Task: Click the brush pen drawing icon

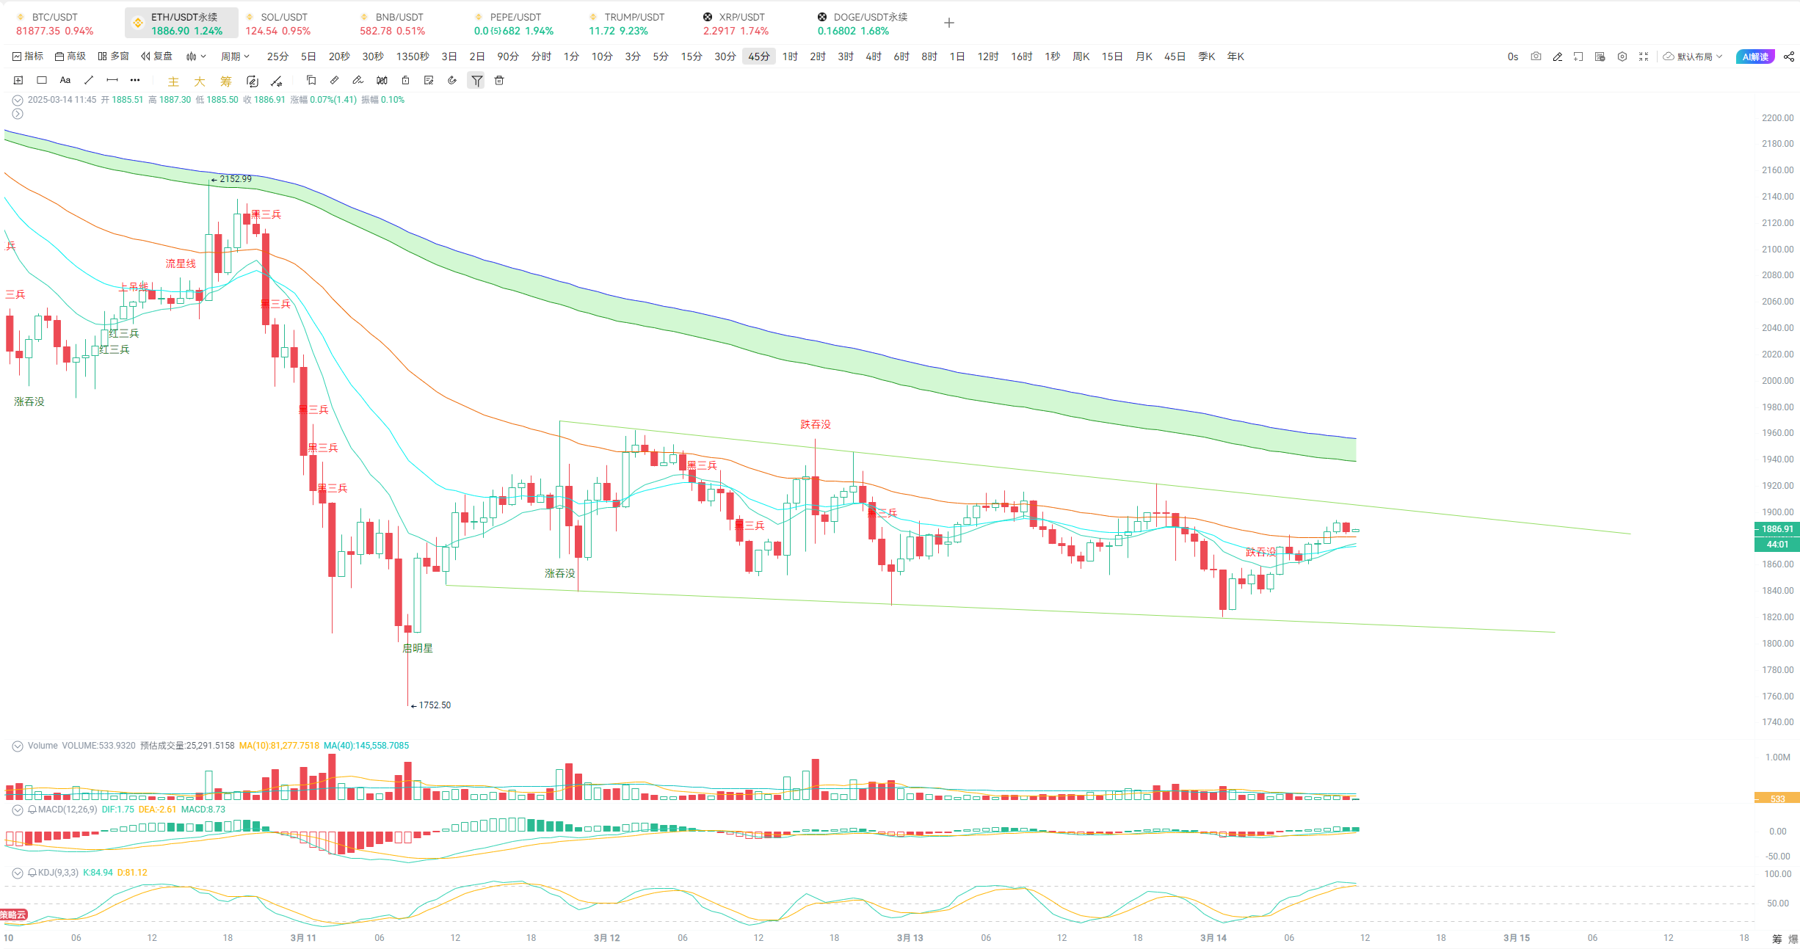Action: tap(358, 81)
